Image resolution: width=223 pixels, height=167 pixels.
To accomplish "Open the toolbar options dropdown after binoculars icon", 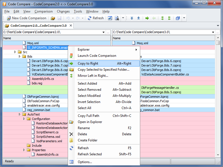I will [x=123, y=18].
